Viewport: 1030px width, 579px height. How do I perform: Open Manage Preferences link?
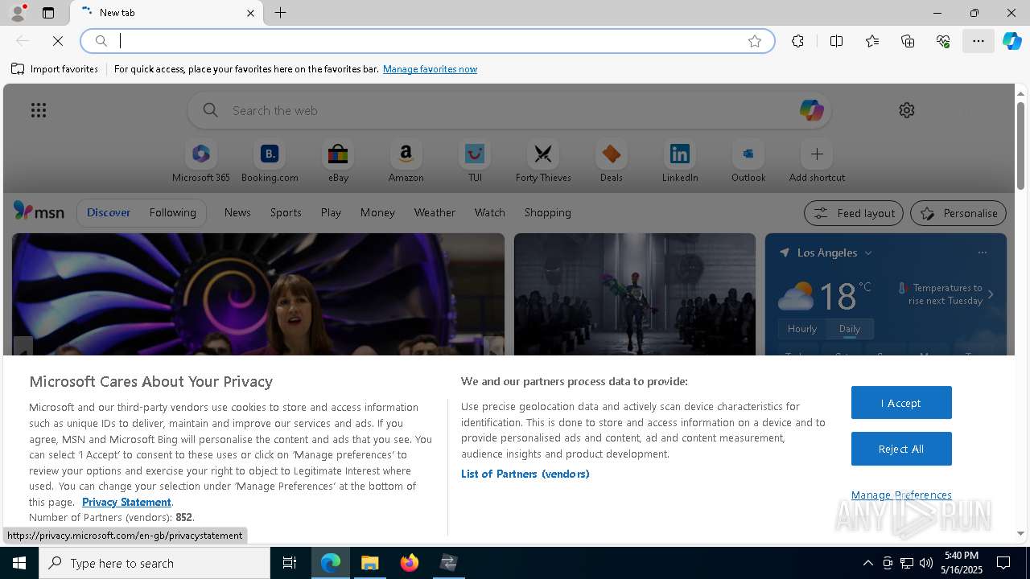(x=901, y=495)
